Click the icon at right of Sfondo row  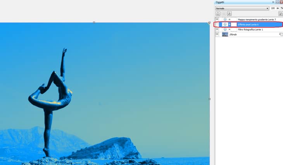[x=280, y=34]
